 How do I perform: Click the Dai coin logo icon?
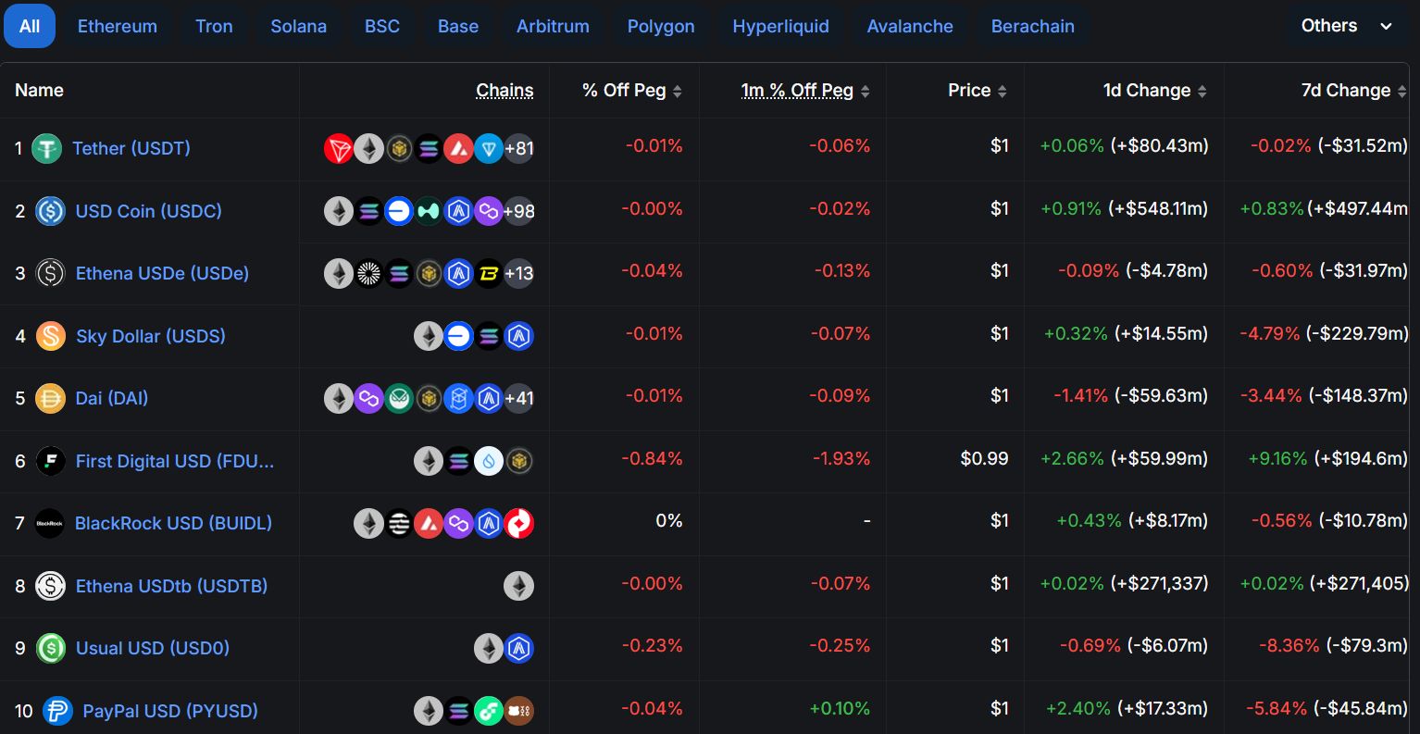point(50,398)
